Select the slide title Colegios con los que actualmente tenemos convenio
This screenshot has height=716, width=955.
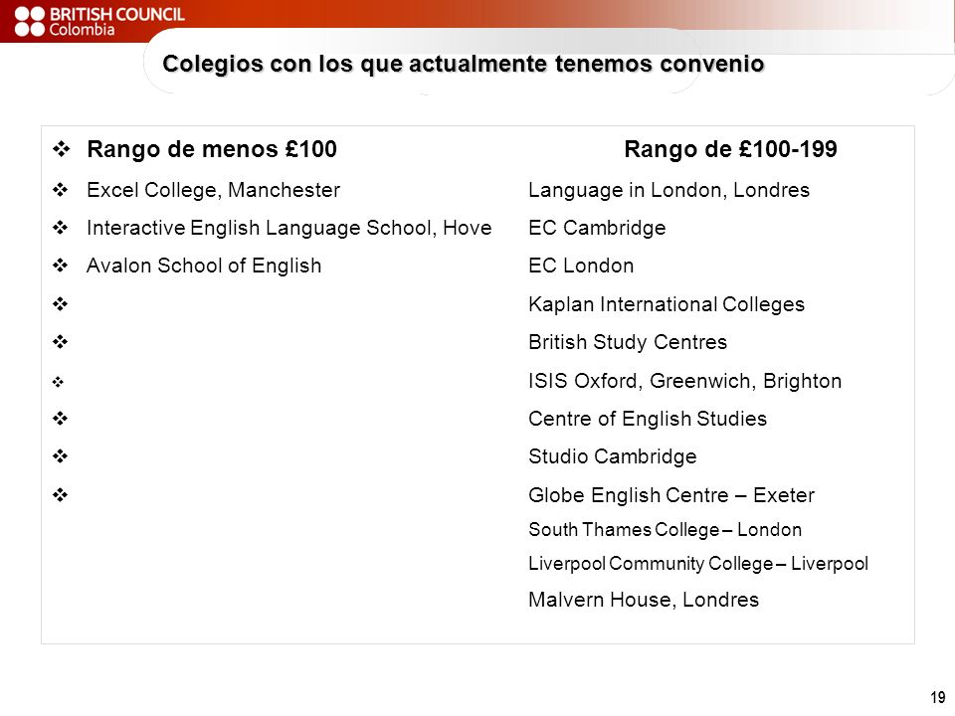(463, 64)
